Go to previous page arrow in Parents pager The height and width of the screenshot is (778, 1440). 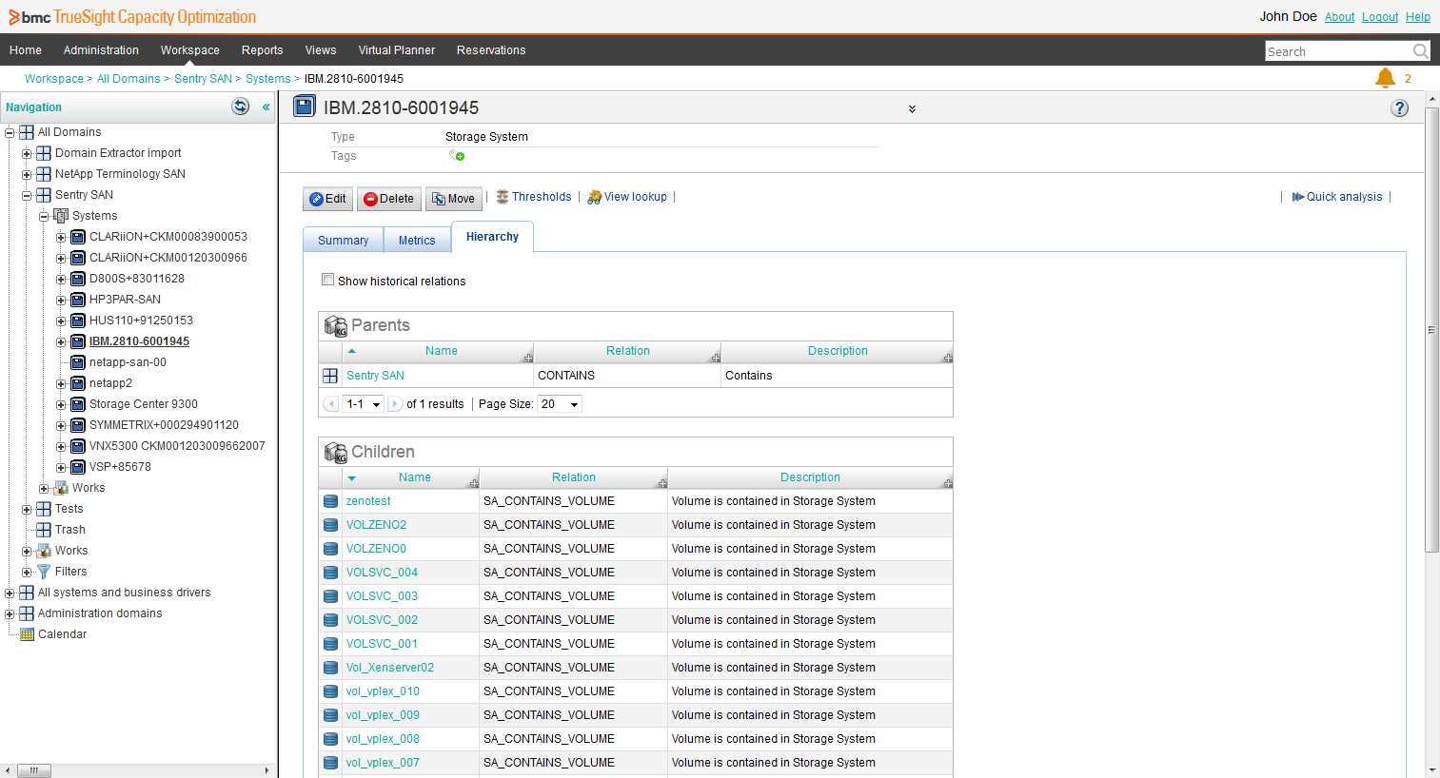[330, 404]
